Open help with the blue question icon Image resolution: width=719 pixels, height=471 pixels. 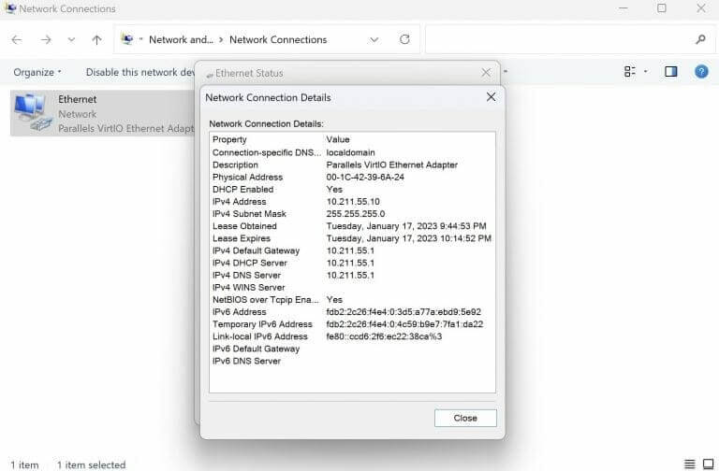(x=701, y=71)
